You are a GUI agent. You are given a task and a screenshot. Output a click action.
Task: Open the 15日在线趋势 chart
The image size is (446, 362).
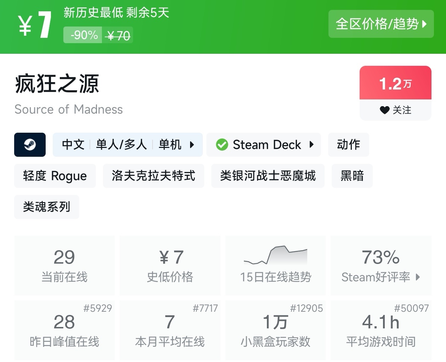(x=275, y=265)
